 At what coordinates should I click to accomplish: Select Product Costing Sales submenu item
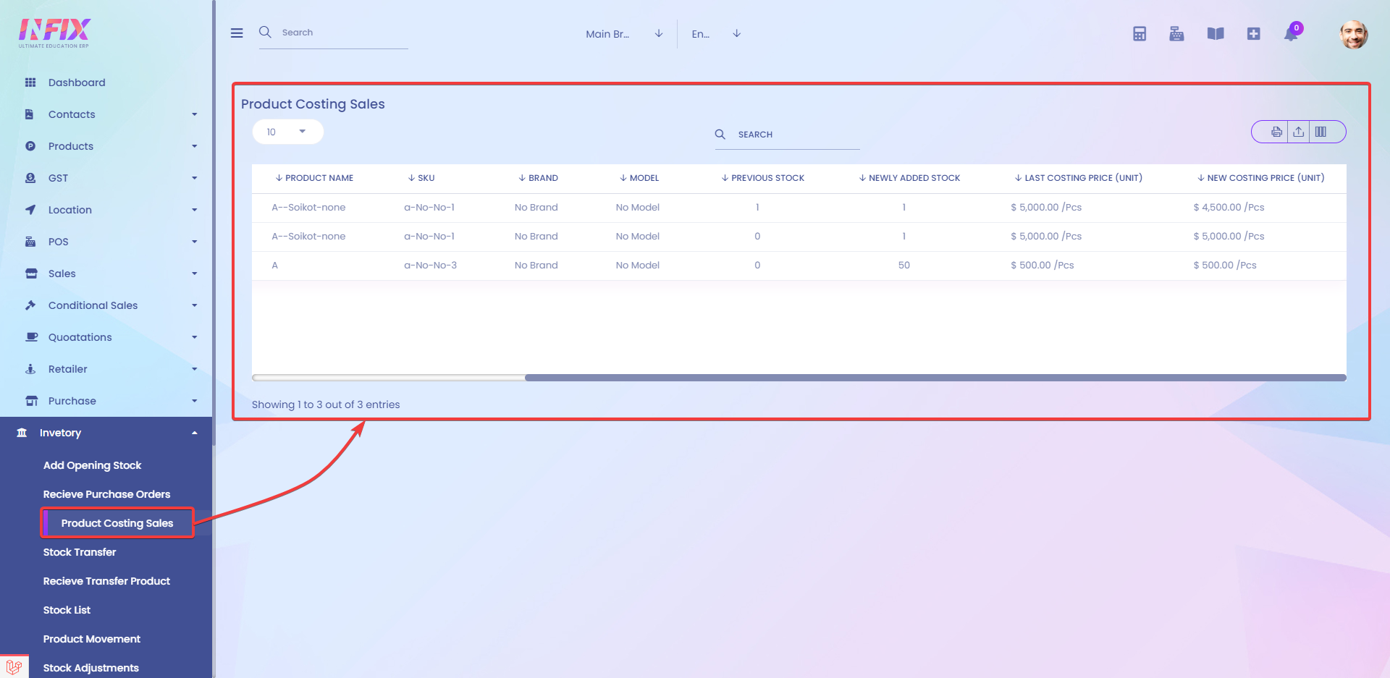117,523
